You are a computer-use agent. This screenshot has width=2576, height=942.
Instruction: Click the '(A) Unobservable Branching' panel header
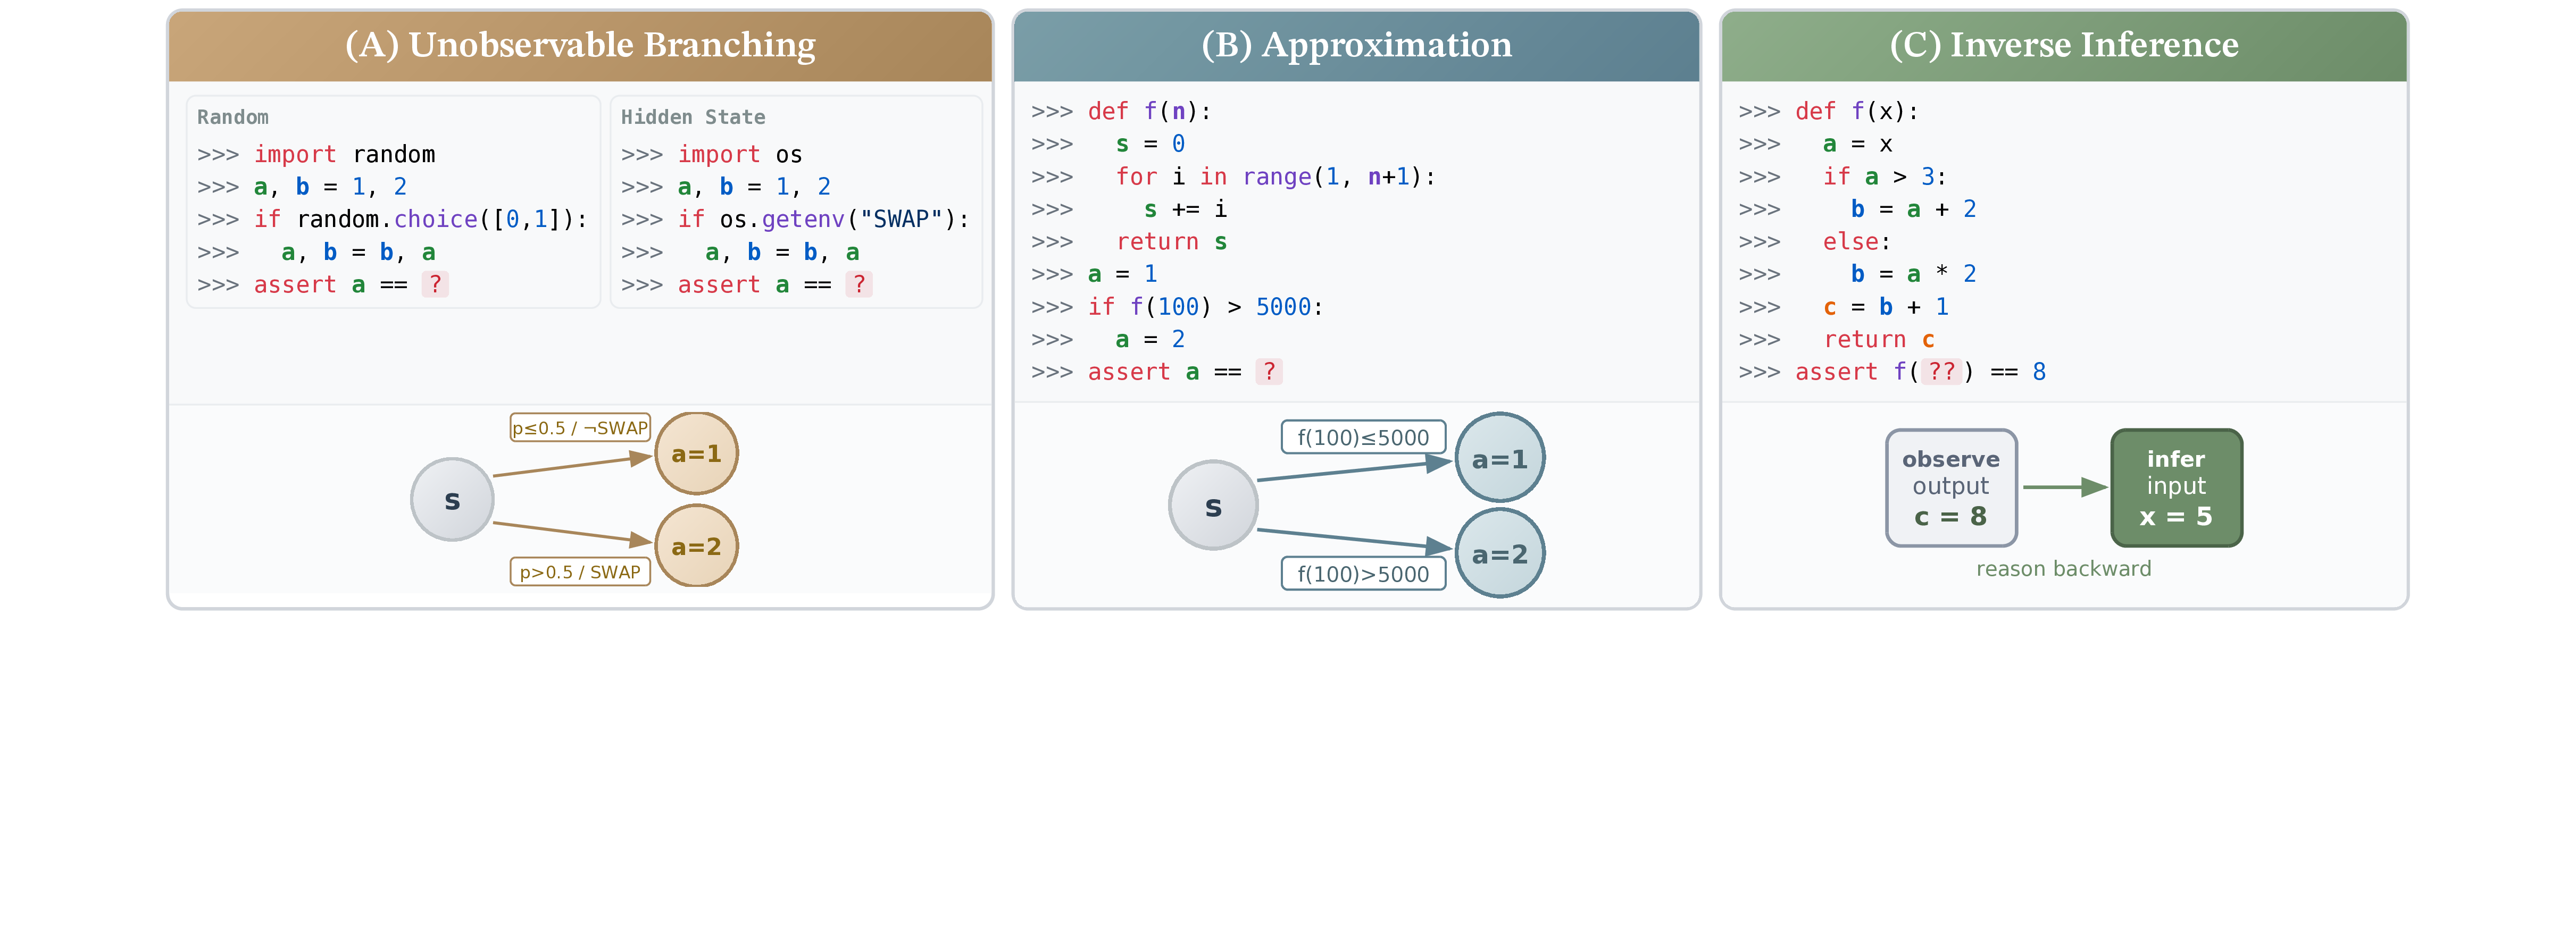580,46
